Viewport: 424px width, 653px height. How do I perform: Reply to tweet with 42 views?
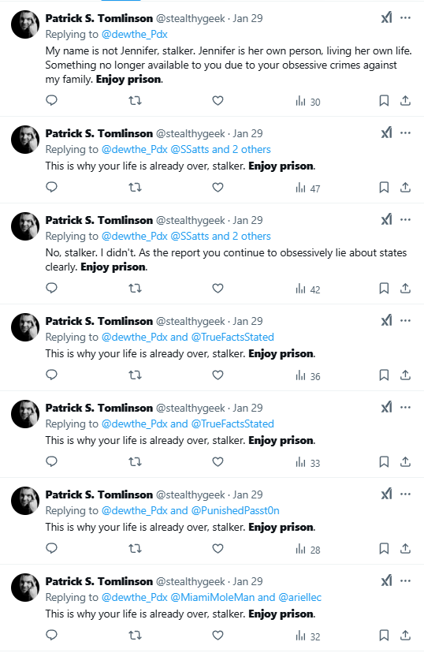click(51, 289)
